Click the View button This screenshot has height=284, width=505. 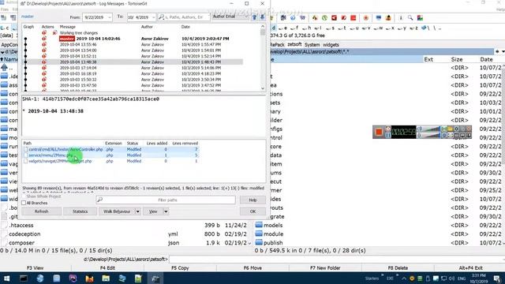pos(153,211)
